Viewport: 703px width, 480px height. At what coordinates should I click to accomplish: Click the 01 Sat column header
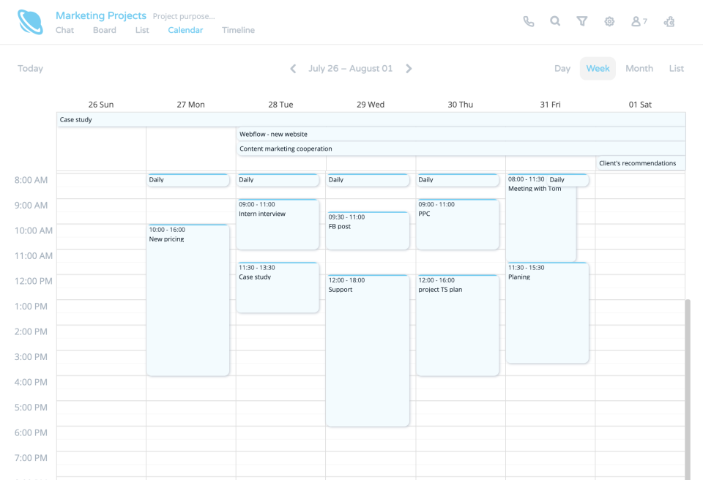coord(640,105)
